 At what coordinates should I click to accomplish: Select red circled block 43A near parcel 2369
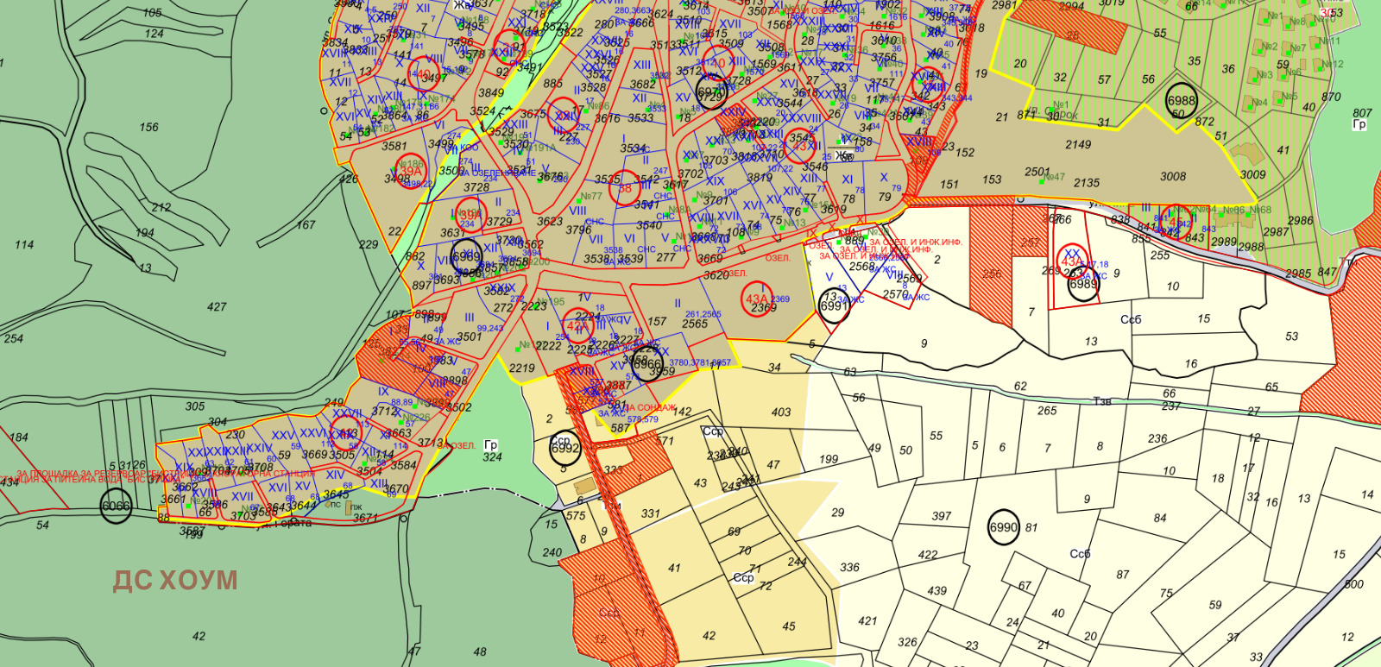tap(756, 299)
